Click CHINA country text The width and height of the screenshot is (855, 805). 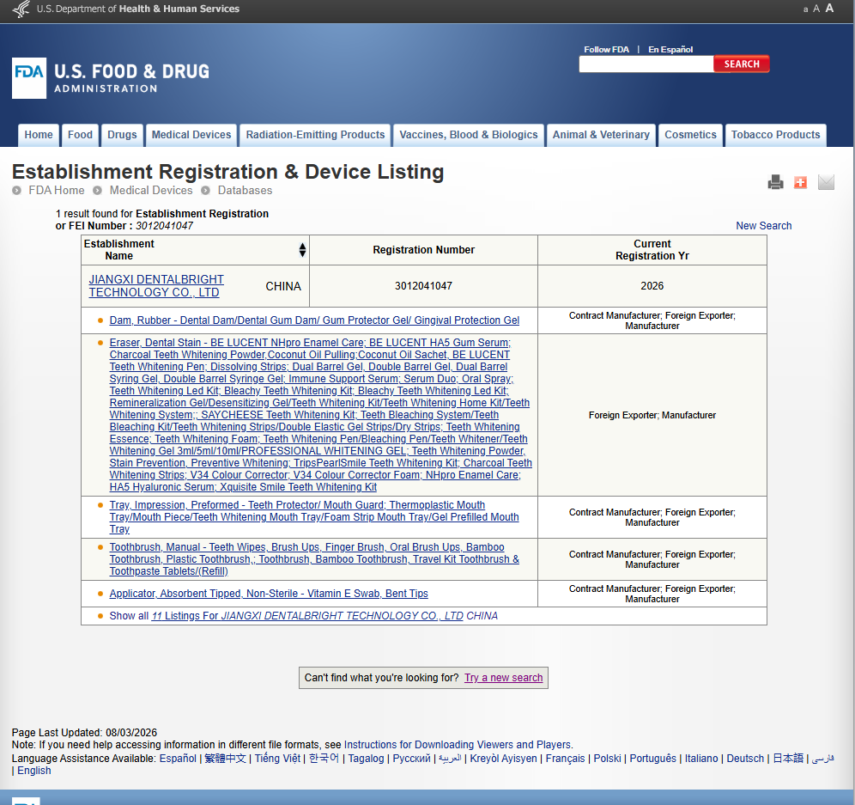(x=283, y=287)
